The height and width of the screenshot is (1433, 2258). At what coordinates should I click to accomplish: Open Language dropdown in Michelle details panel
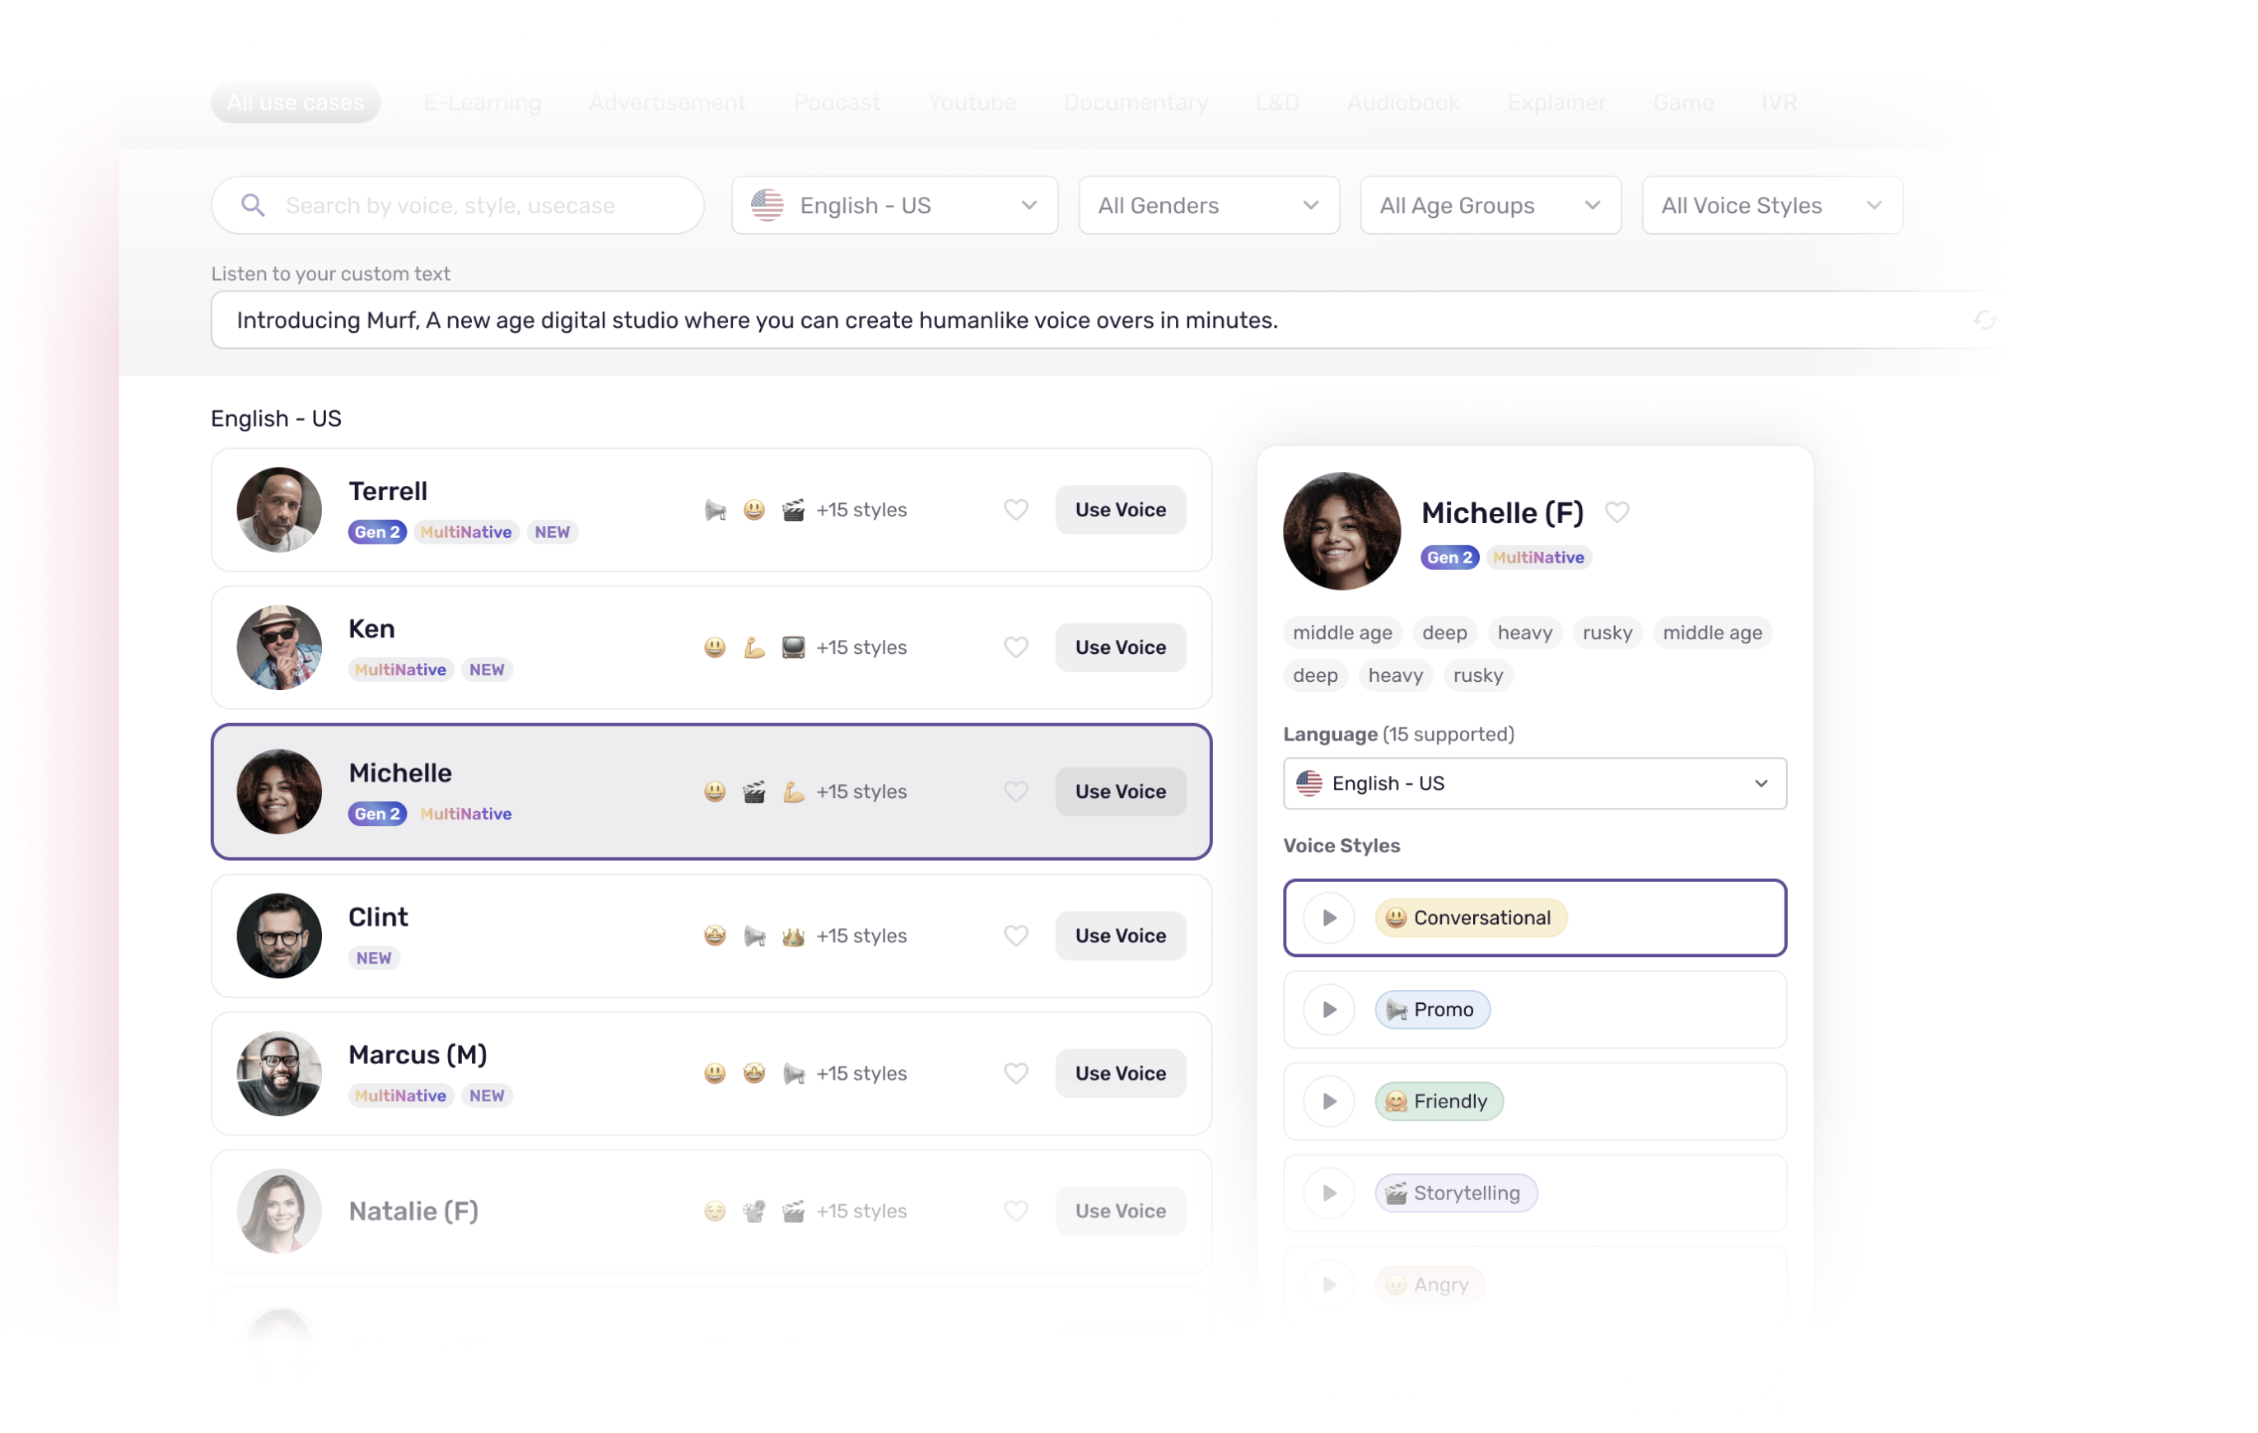pyautogui.click(x=1534, y=784)
